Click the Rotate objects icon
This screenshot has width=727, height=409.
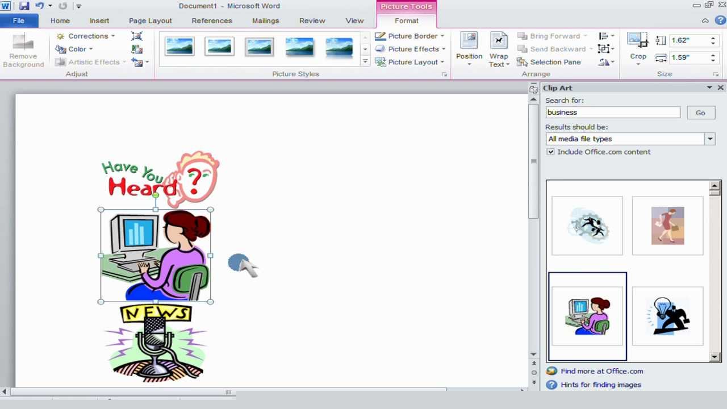[x=605, y=62]
